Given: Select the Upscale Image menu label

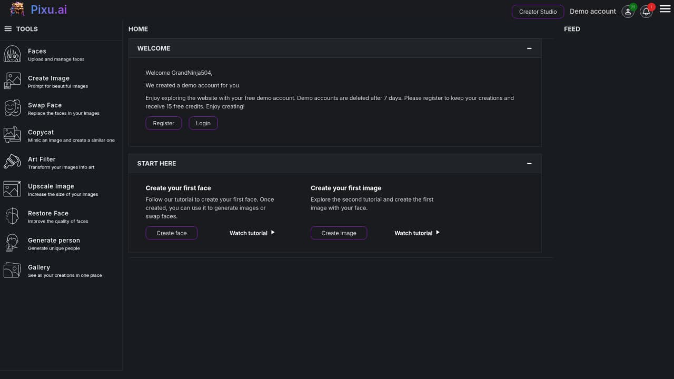Looking at the screenshot, I should point(51,186).
